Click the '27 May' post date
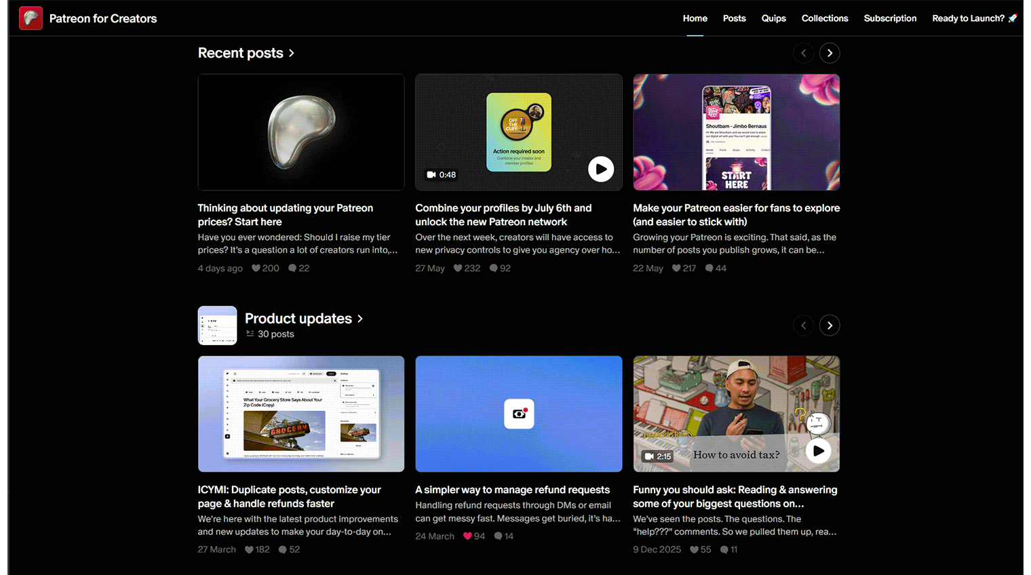Viewport: 1031px width, 575px height. tap(430, 269)
